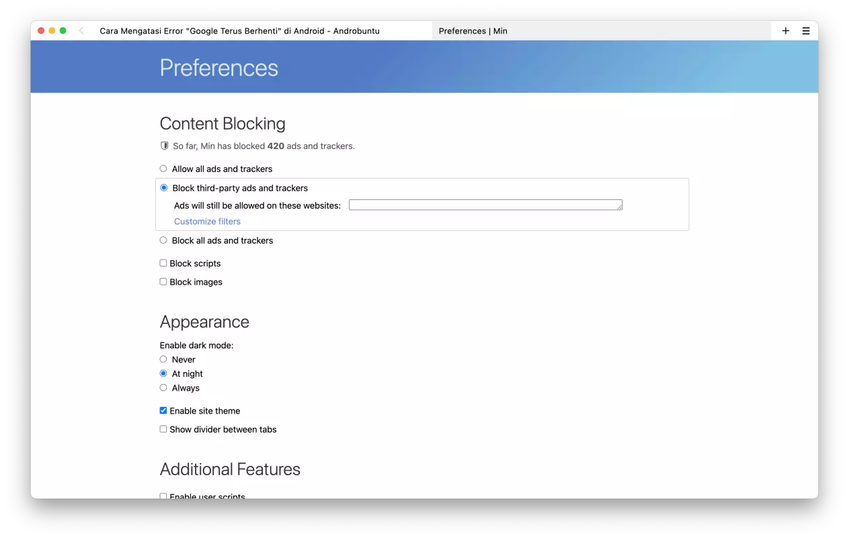Viewport: 849px width, 539px height.
Task: Open the hamburger menu
Action: 805,31
